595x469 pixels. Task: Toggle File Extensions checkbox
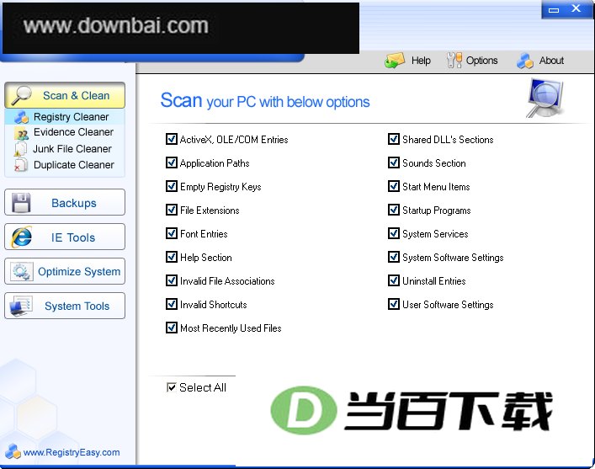[x=172, y=210]
